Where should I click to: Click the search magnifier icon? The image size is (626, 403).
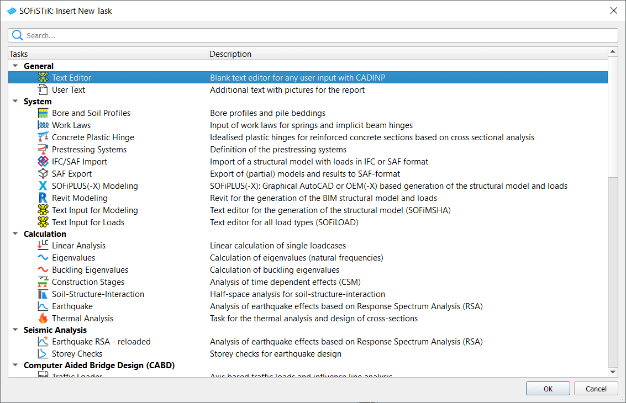coord(18,35)
